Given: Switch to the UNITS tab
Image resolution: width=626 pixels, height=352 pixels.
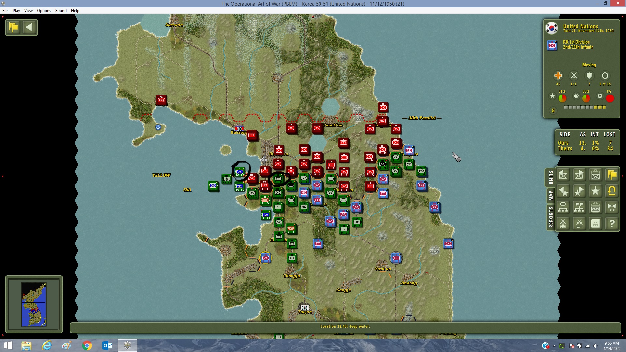Looking at the screenshot, I should click(x=551, y=178).
